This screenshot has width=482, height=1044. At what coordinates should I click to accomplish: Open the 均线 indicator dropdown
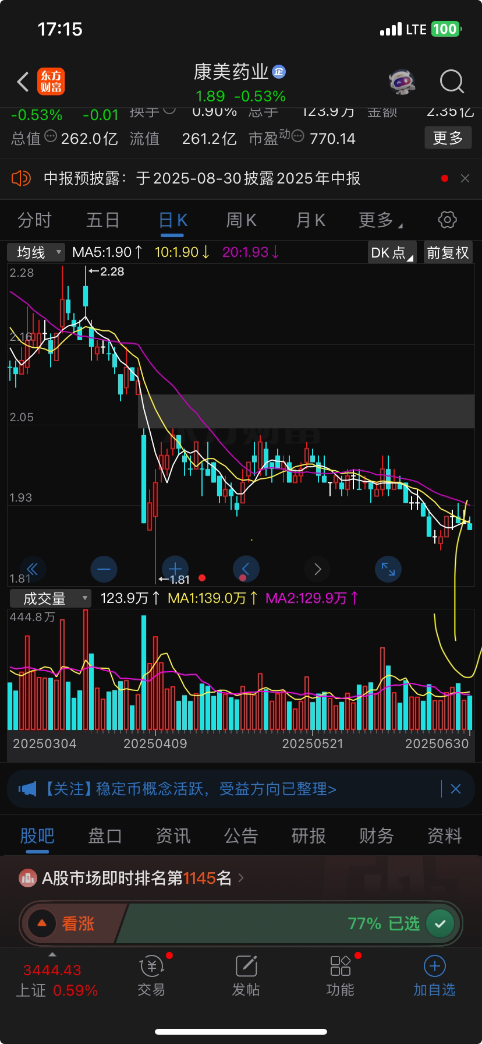(x=36, y=252)
